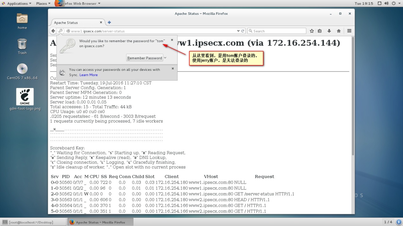
Task: Click PID 50560 table cell
Action: click(66, 182)
